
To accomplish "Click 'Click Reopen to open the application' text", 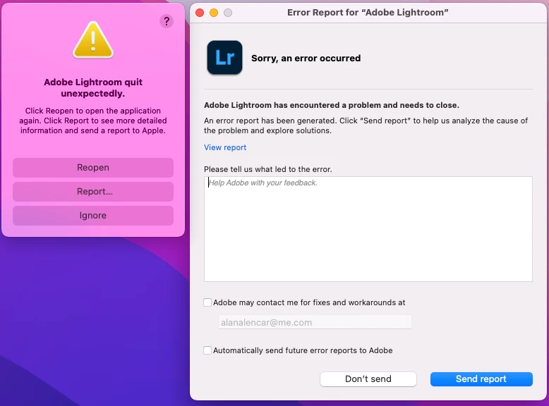I will 93,121.
